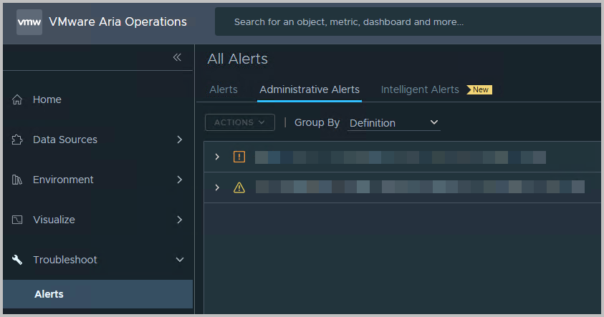Select the blurred critical alert definition text

[401, 157]
